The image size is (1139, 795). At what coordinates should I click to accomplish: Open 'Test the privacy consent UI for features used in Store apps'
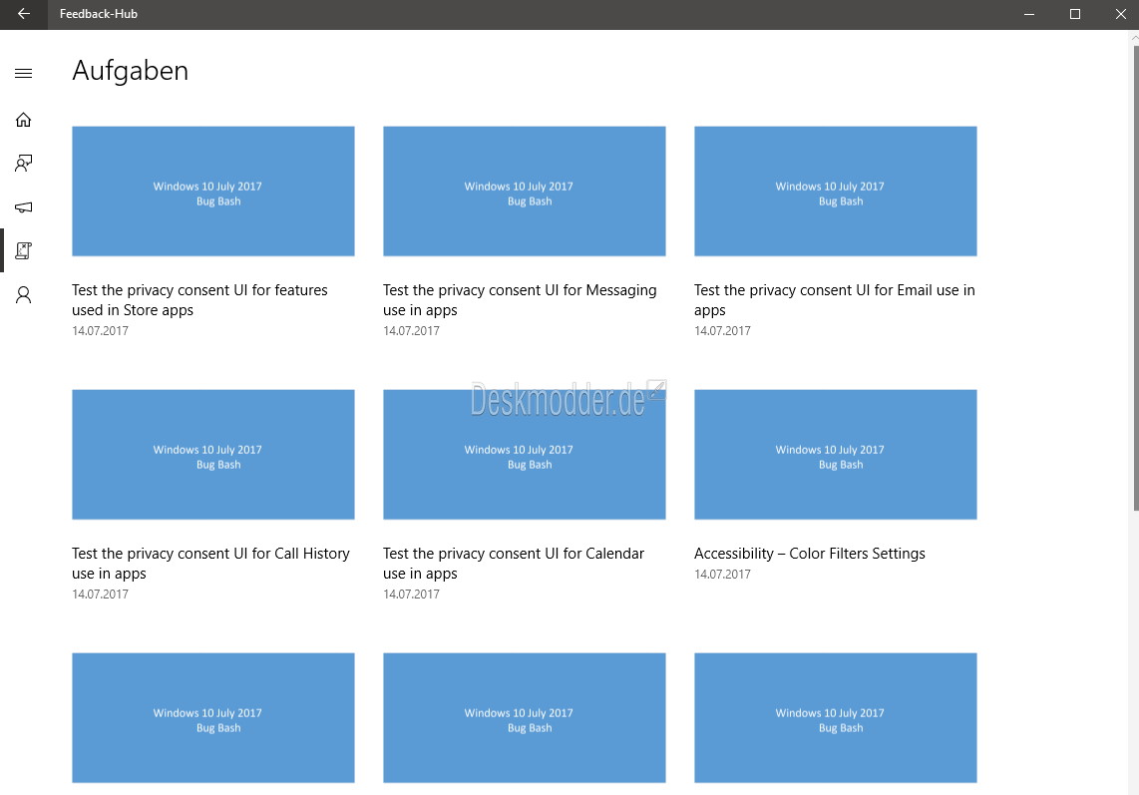pos(199,299)
